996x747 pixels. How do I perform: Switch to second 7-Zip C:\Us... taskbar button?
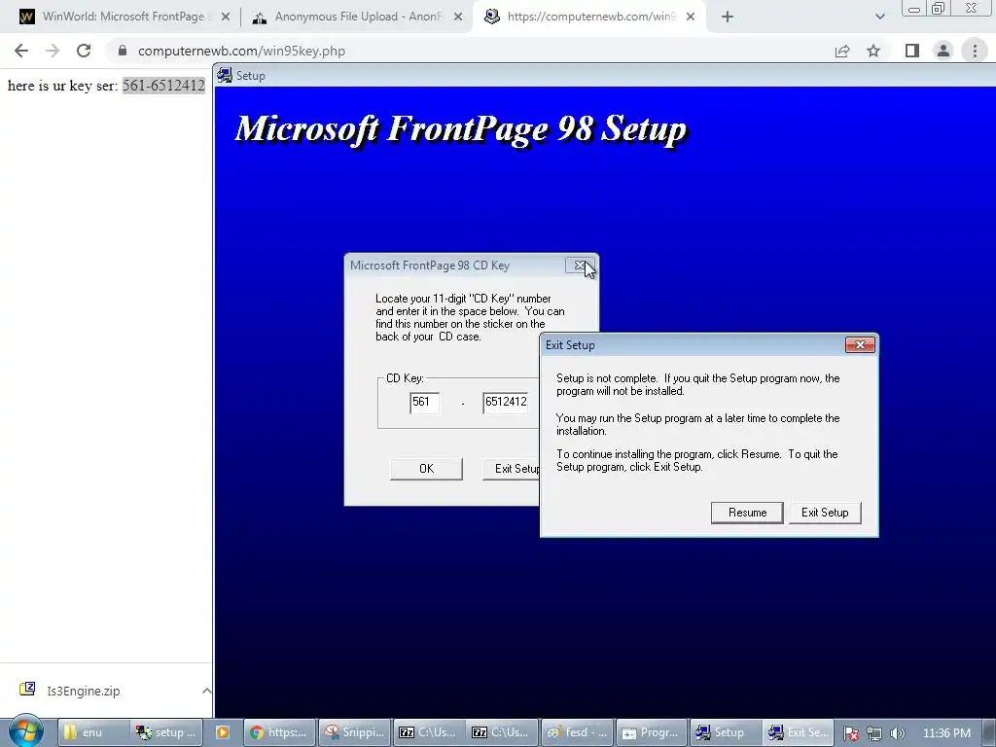[503, 732]
